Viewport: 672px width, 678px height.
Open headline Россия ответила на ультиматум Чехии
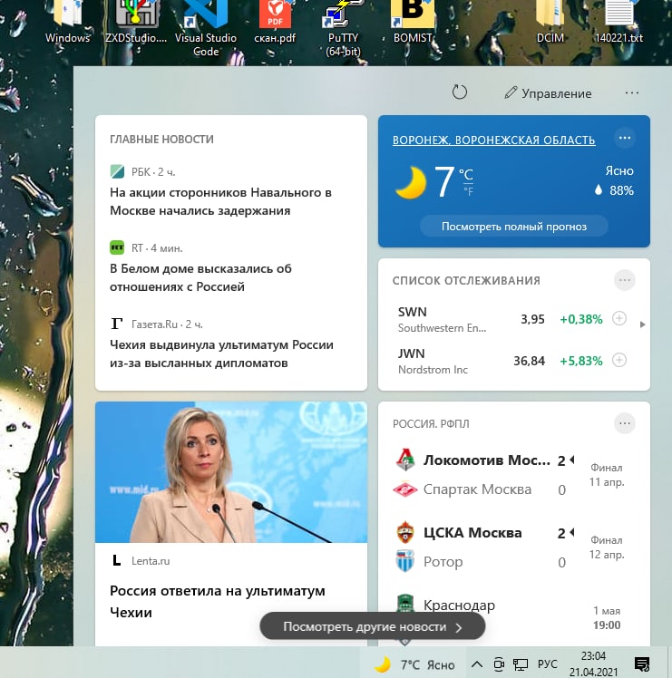[218, 602]
